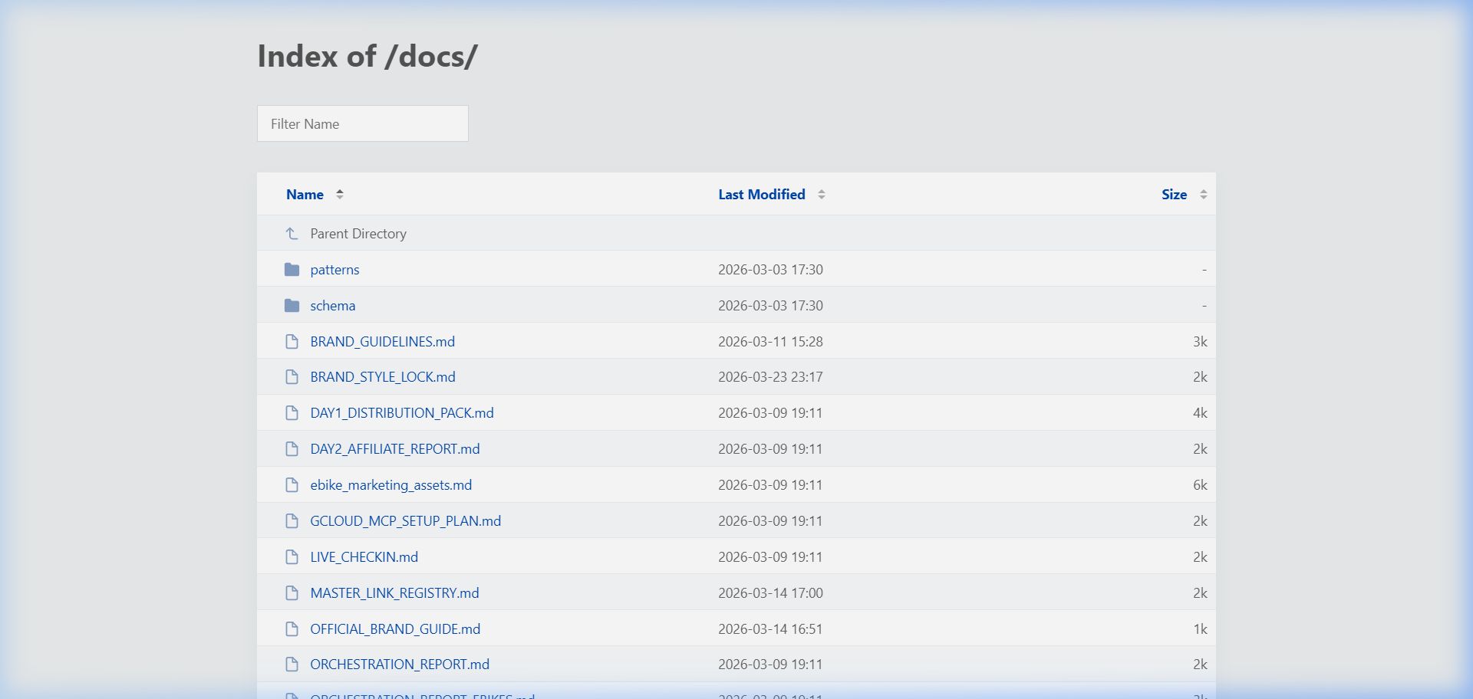This screenshot has height=699, width=1473.
Task: Focus the Filter Name input field
Action: point(362,123)
